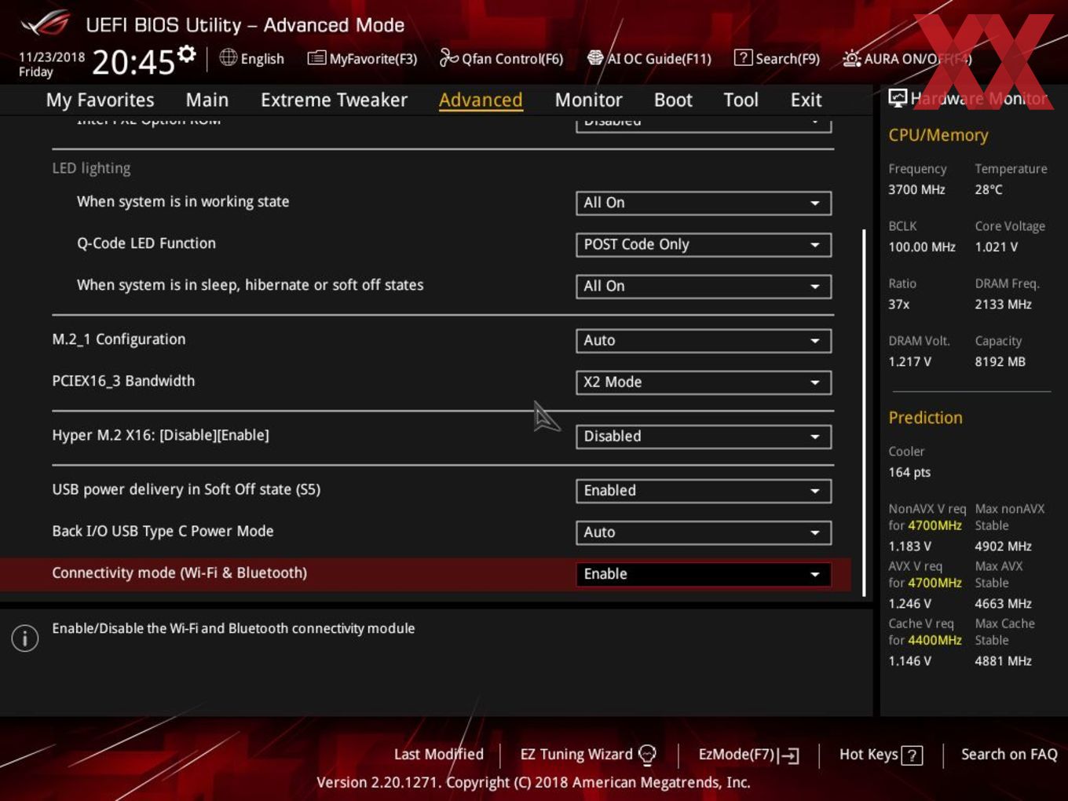
Task: Toggle AURA ON/OFF(F4) lighting
Action: [x=907, y=58]
